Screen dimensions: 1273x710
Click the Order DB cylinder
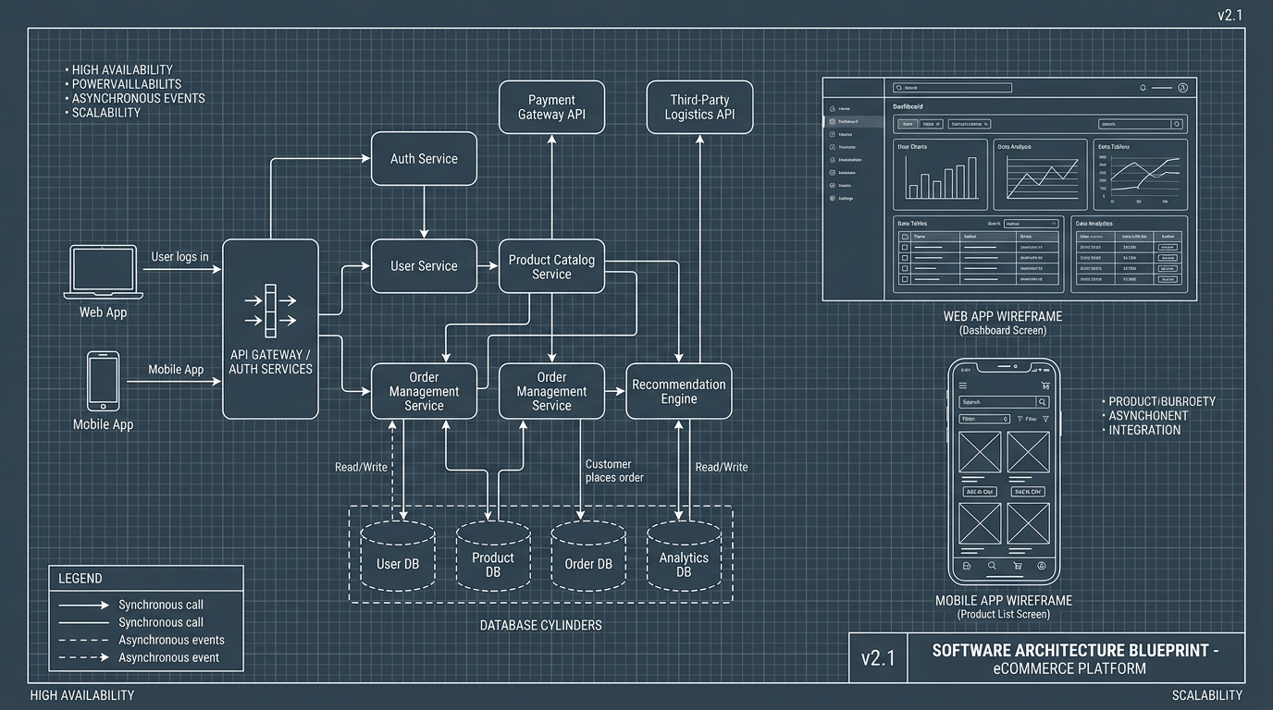(x=588, y=556)
